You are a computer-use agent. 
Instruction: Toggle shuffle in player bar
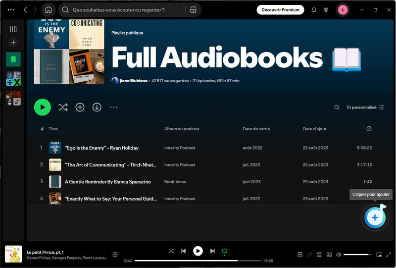pos(171,251)
